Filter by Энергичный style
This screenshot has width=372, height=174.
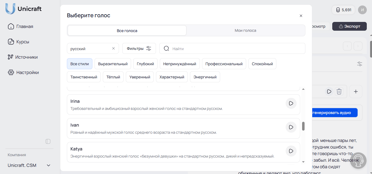point(205,77)
